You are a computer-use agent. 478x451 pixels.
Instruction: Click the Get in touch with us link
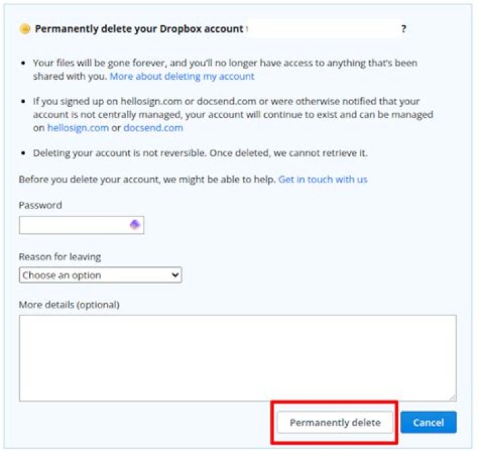point(323,179)
